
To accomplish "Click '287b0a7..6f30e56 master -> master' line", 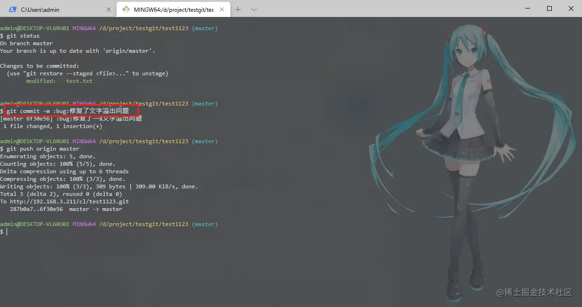I will tap(66, 209).
